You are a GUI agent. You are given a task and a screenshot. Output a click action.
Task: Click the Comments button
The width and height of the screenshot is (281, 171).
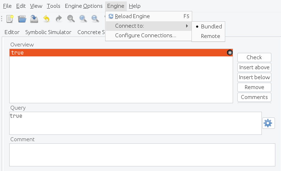coord(254,97)
